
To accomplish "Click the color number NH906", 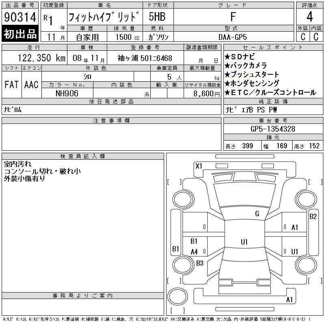I will pos(67,93).
